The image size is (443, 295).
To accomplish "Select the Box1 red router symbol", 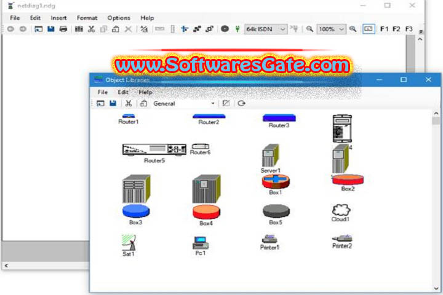I will click(276, 184).
